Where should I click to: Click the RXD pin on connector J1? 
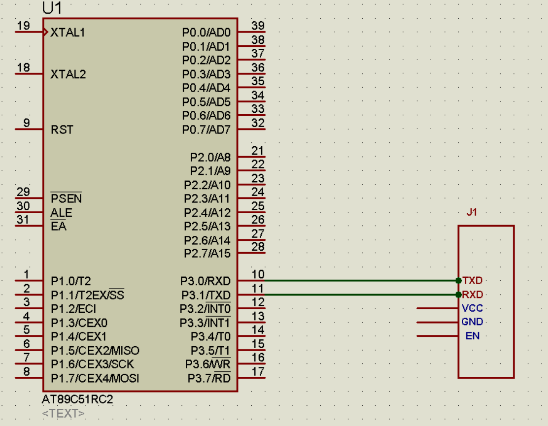(473, 295)
